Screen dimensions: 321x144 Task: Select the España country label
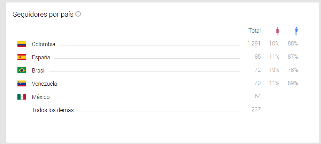pos(41,57)
